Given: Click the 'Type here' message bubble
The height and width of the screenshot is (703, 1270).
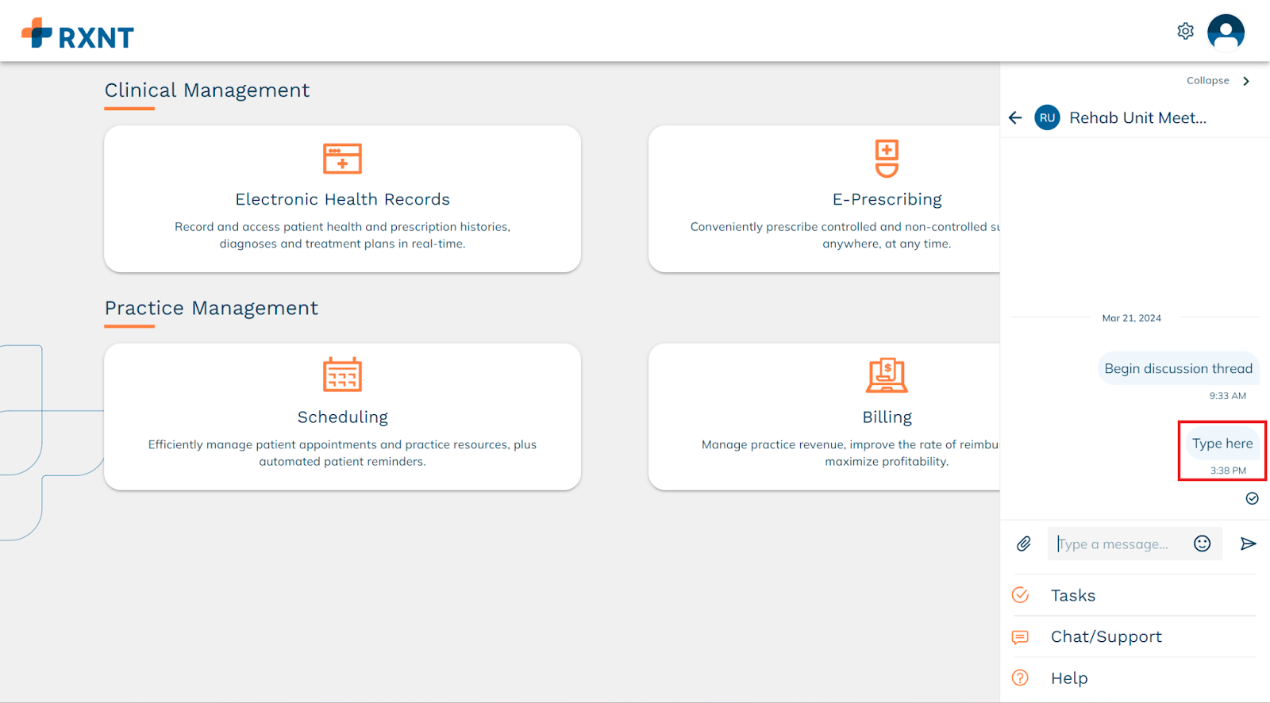Looking at the screenshot, I should click(1222, 444).
